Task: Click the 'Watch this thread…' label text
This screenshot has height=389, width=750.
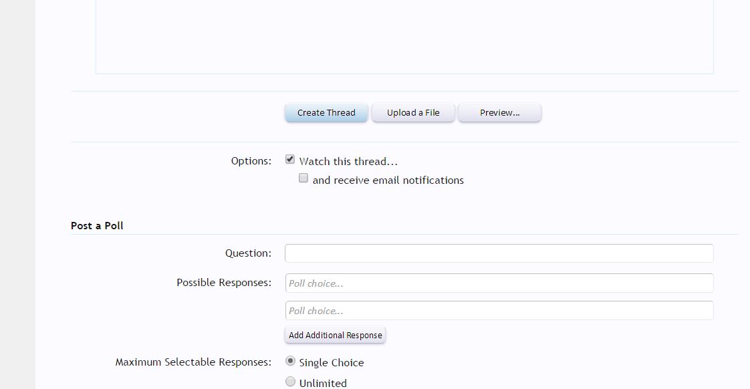Action: tap(348, 162)
